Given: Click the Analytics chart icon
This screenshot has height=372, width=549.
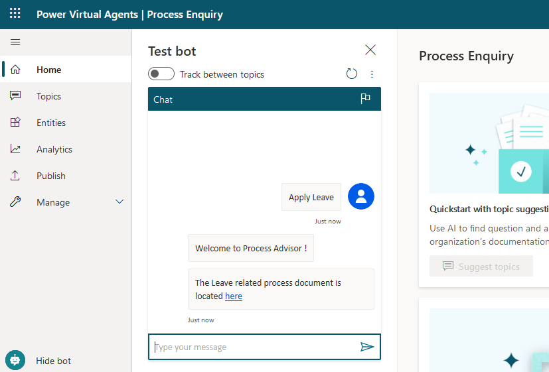Looking at the screenshot, I should (x=15, y=149).
